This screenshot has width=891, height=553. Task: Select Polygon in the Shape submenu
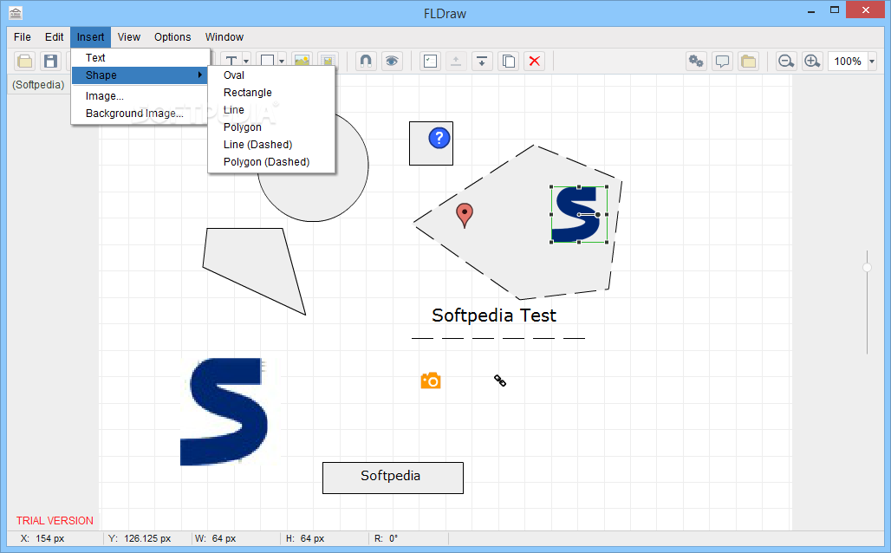[x=271, y=127]
